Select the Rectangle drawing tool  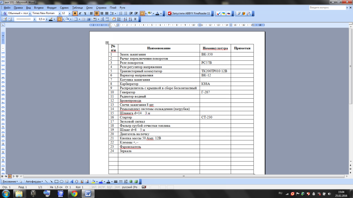coord(56,182)
